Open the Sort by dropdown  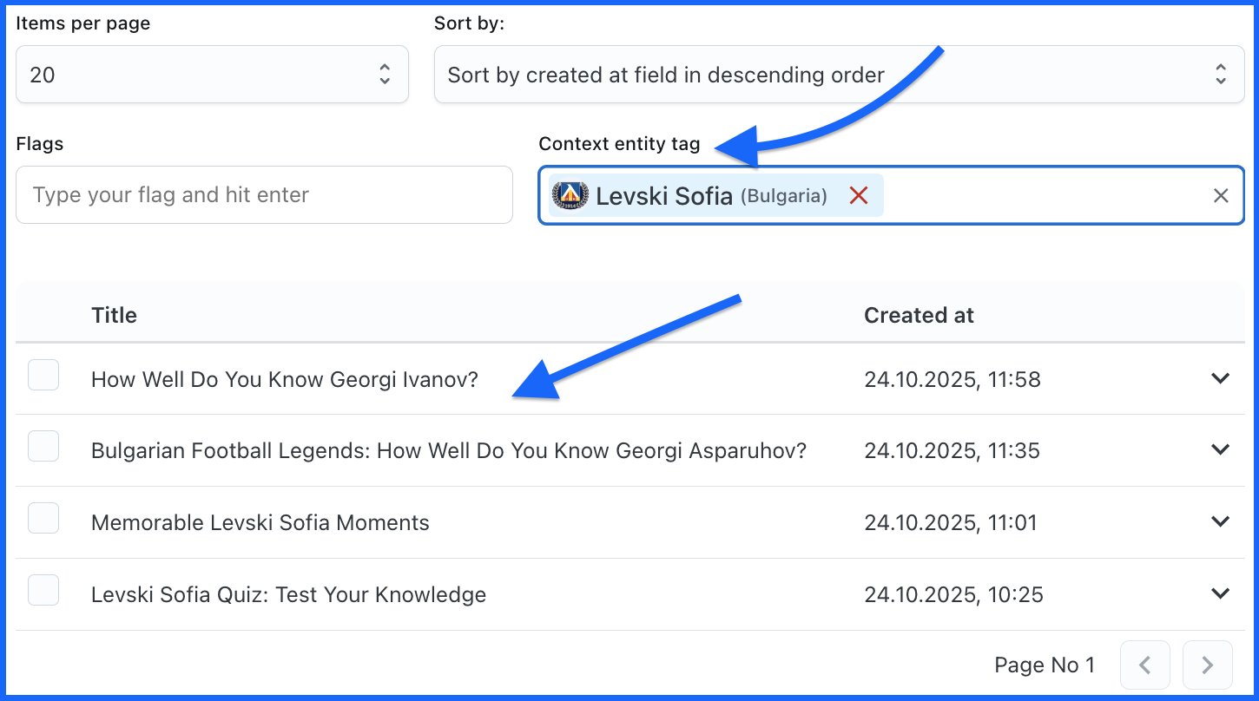pyautogui.click(x=839, y=75)
